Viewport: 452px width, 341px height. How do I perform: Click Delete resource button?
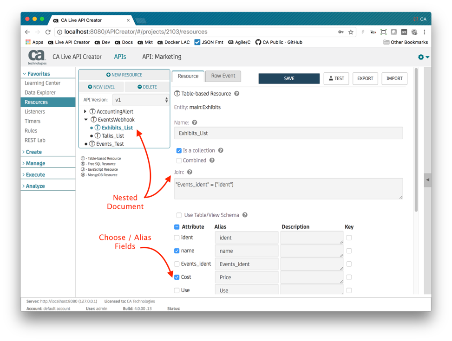[x=147, y=87]
